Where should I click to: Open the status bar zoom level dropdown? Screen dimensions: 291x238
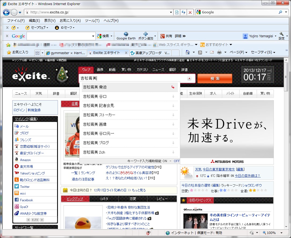tap(282, 233)
